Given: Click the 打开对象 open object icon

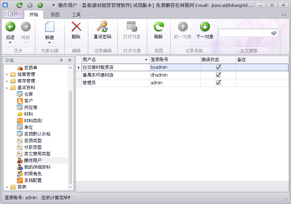Looking at the screenshot, I should pyautogui.click(x=132, y=27).
